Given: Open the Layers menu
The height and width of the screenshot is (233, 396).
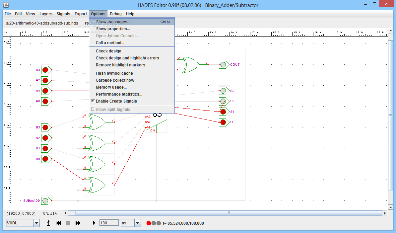Looking at the screenshot, I should [46, 14].
